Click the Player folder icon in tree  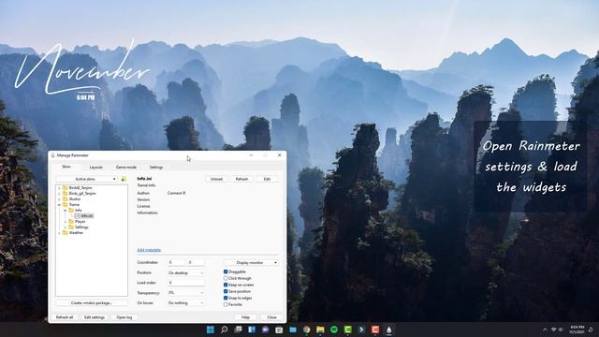[71, 221]
